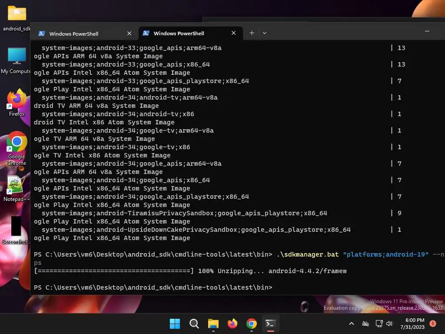Click PowerShell icon on second tab
This screenshot has width=445, height=334.
146,33
